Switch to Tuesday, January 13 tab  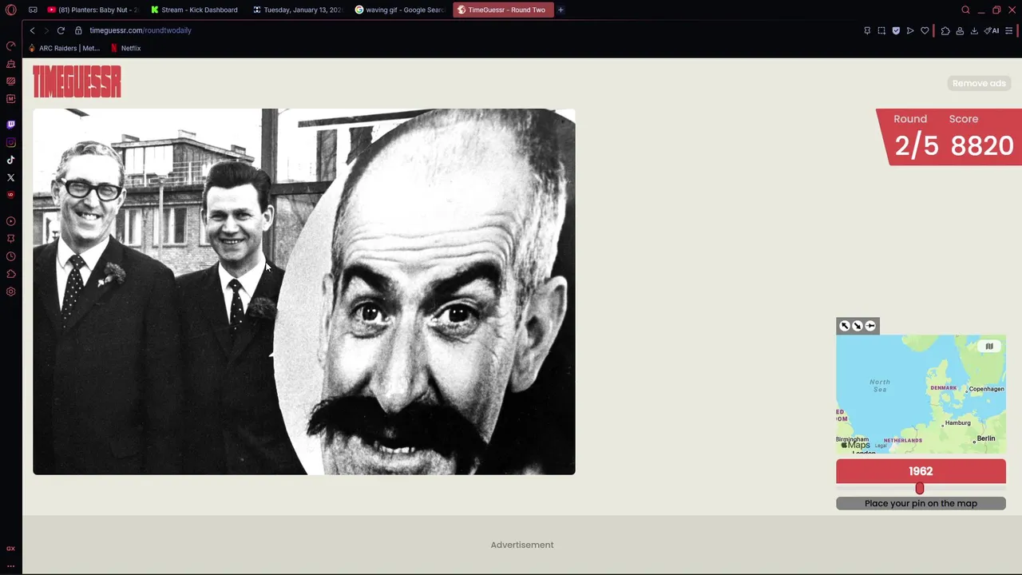297,10
